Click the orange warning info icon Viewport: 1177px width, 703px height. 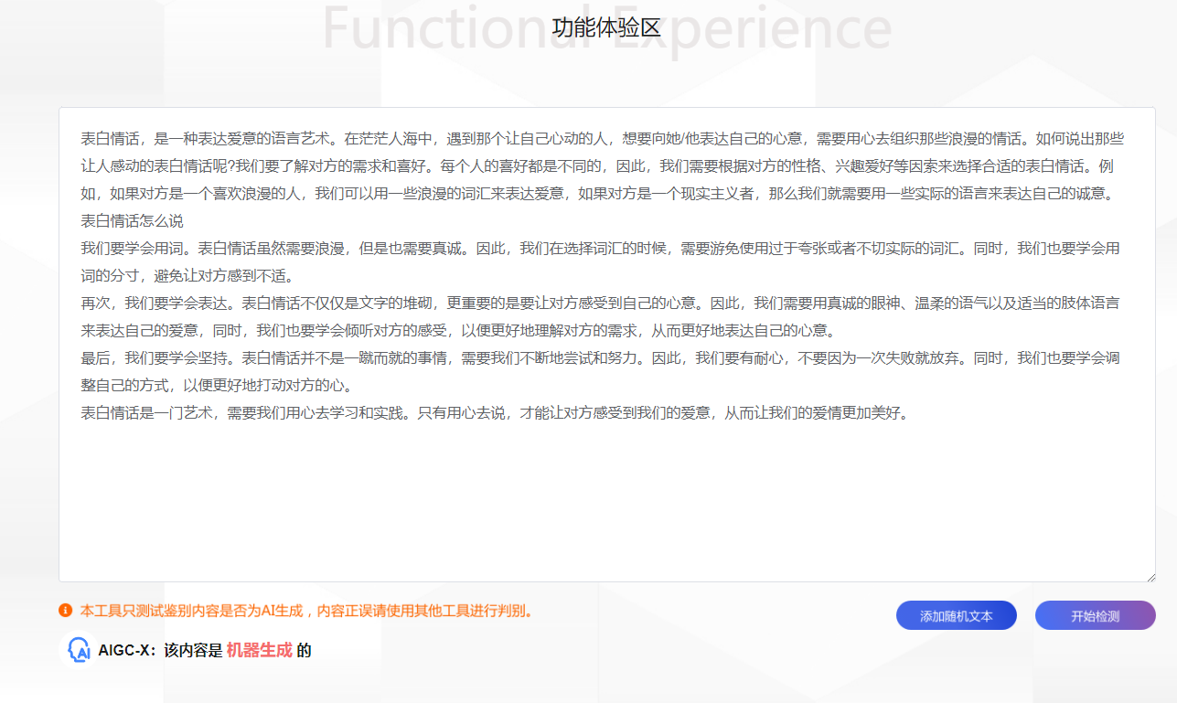65,610
